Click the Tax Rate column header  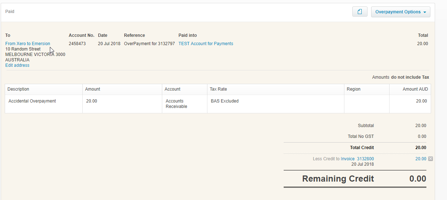coord(218,89)
